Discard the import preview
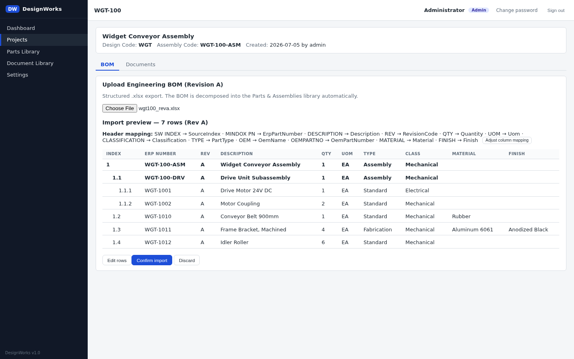 click(x=187, y=260)
